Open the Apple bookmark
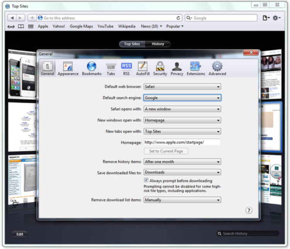 tap(43, 26)
